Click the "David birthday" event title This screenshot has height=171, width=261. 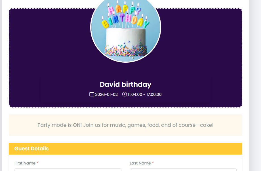(x=125, y=85)
